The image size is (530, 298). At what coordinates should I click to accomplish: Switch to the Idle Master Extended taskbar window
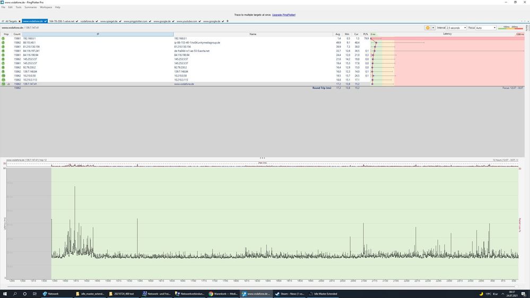(x=323, y=294)
